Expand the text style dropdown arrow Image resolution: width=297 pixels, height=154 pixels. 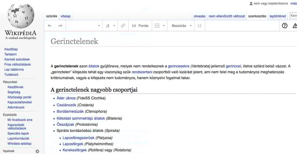114,26
